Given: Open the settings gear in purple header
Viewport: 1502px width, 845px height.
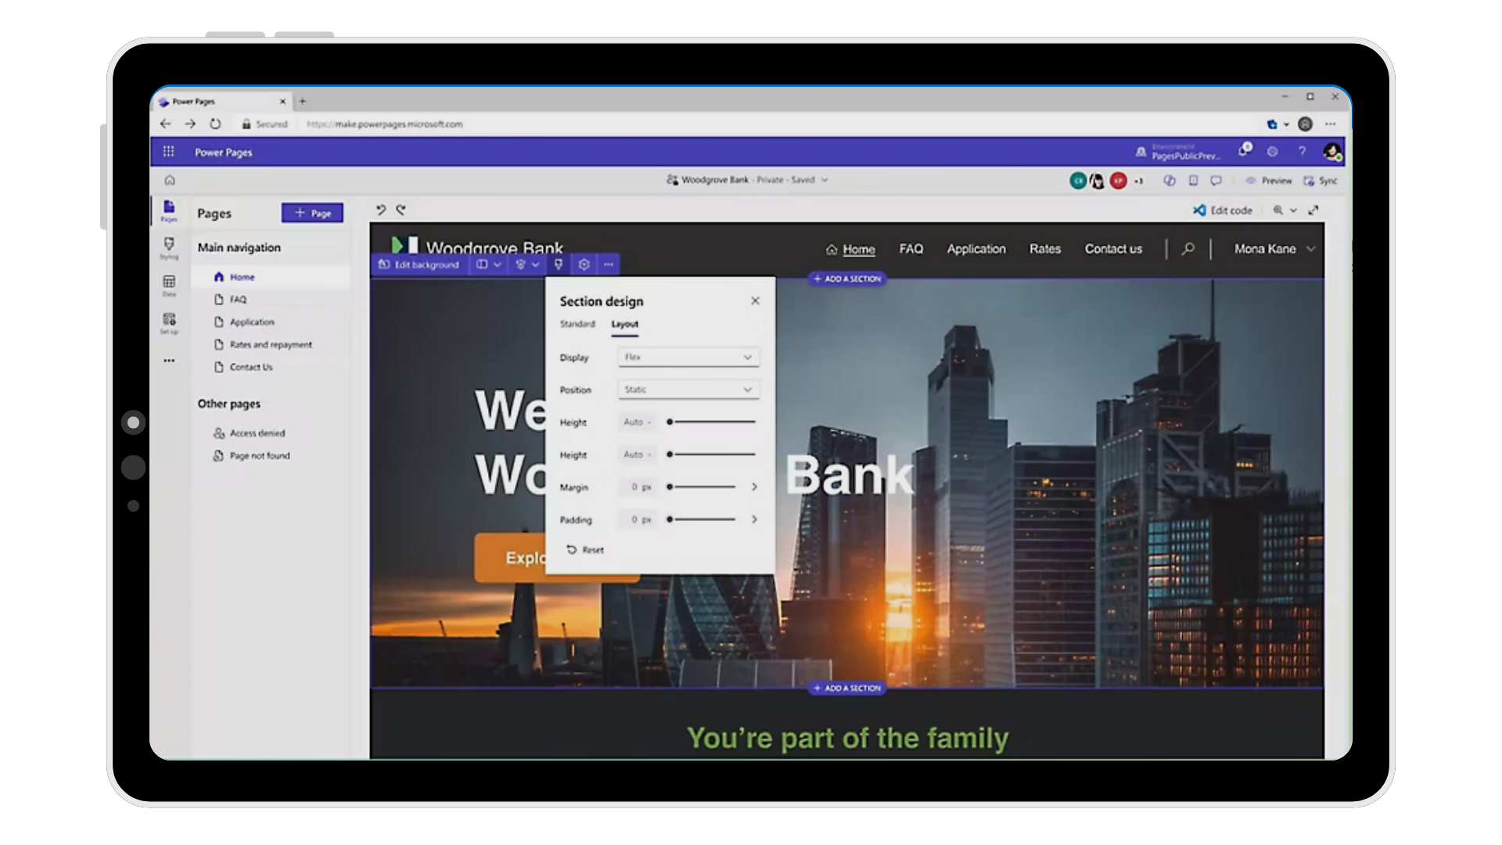Looking at the screenshot, I should tap(1272, 152).
